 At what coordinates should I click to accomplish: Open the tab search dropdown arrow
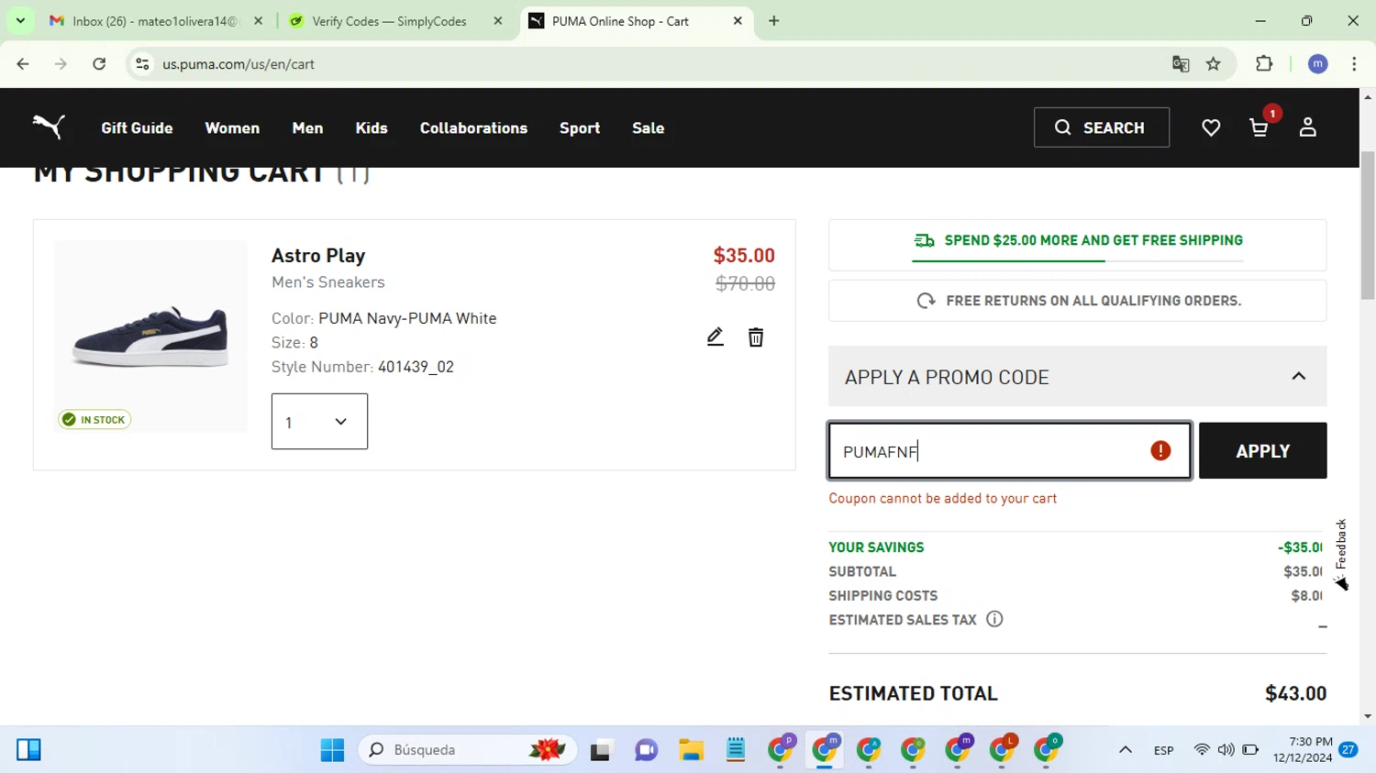[20, 20]
